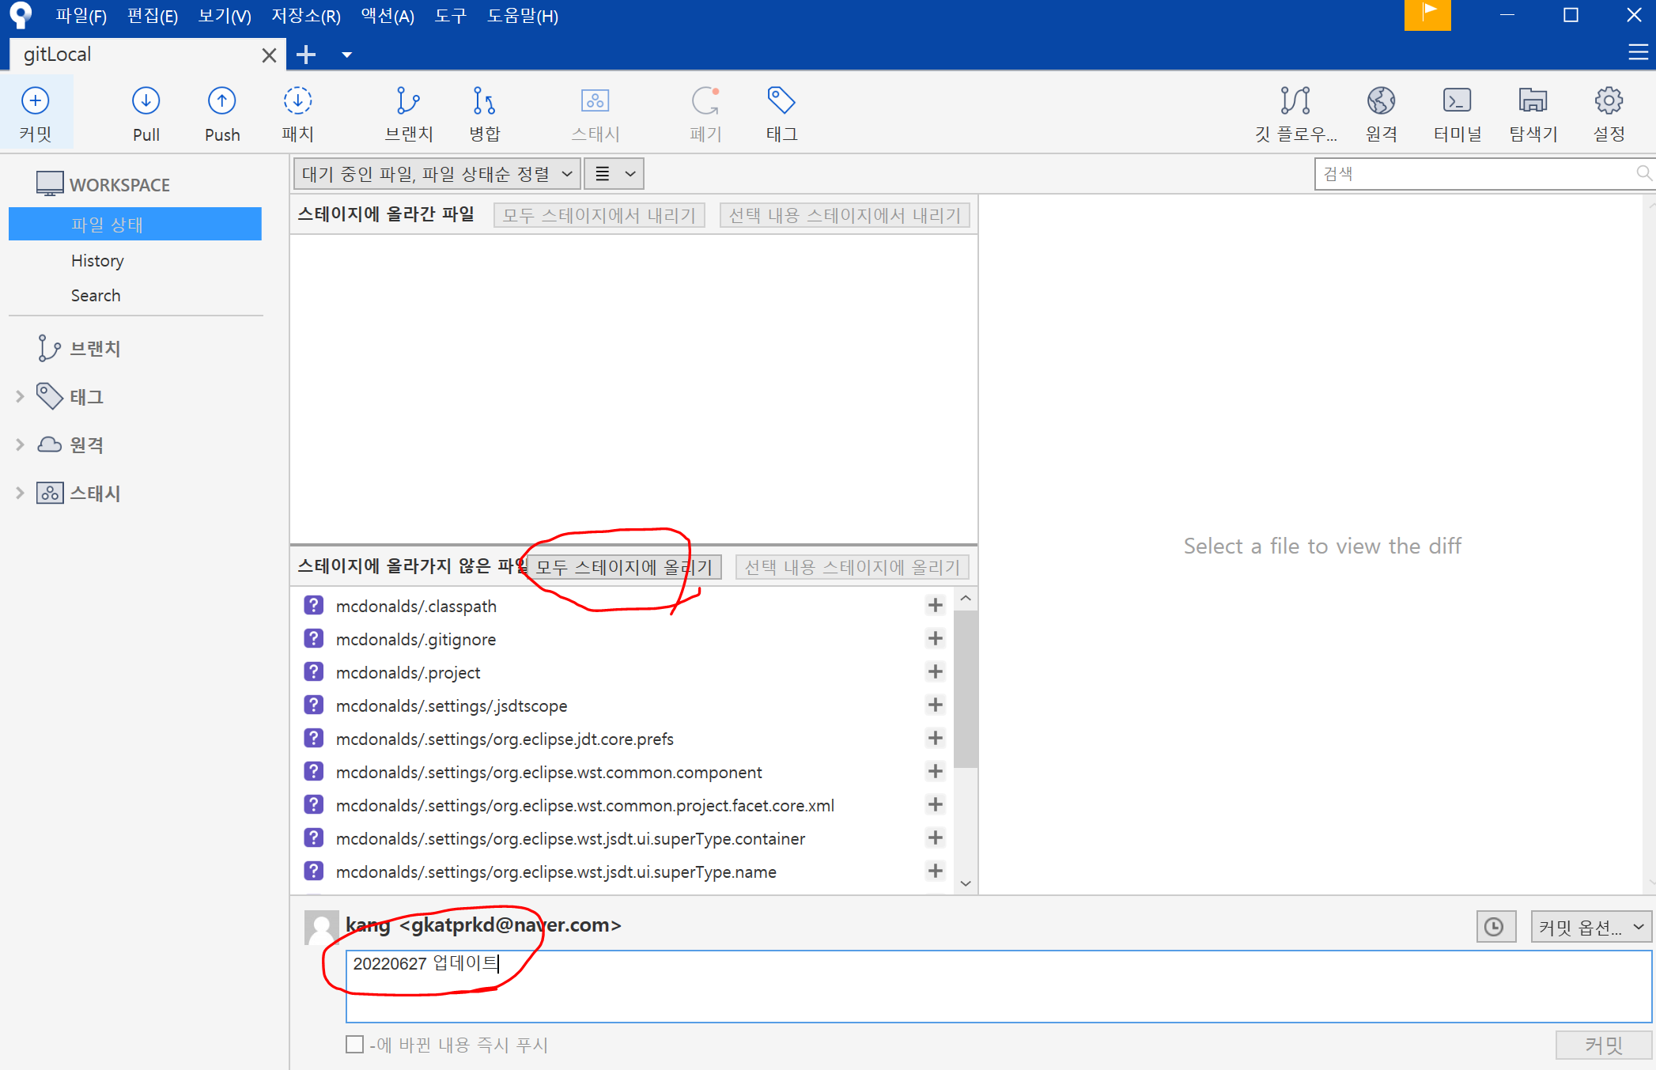Image resolution: width=1656 pixels, height=1070 pixels.
Task: Select Search in the sidebar
Action: coord(96,296)
